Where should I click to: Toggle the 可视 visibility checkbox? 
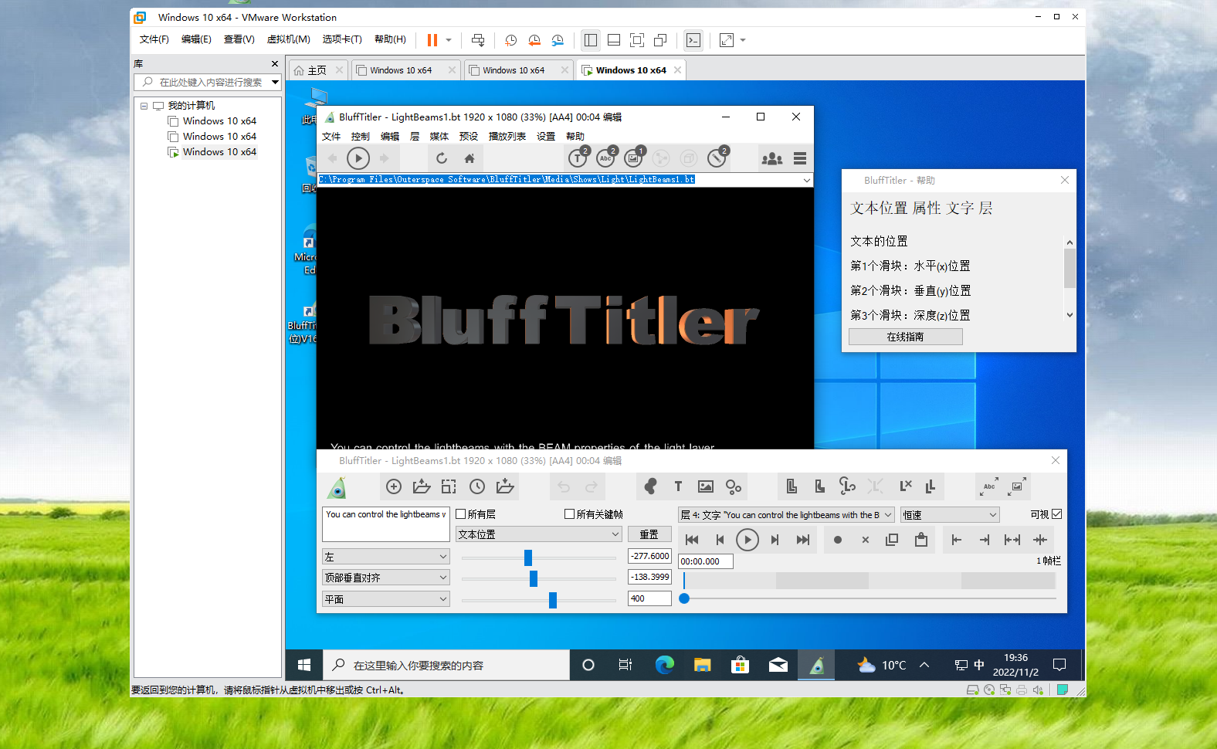click(1057, 514)
